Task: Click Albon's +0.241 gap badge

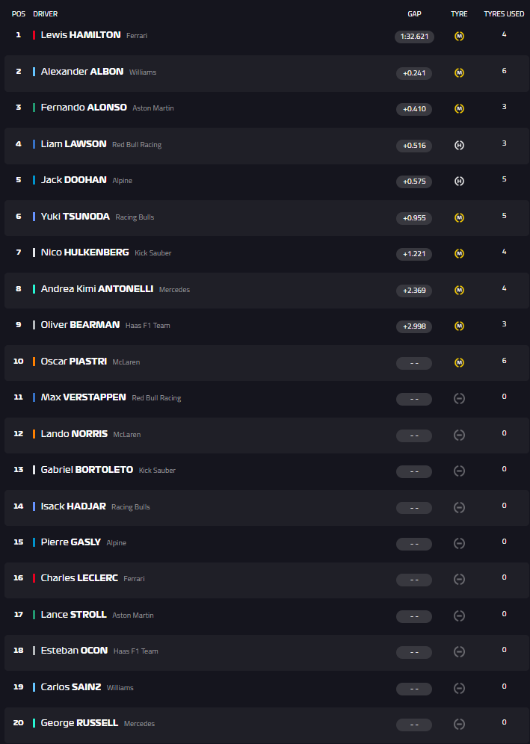Action: [414, 73]
